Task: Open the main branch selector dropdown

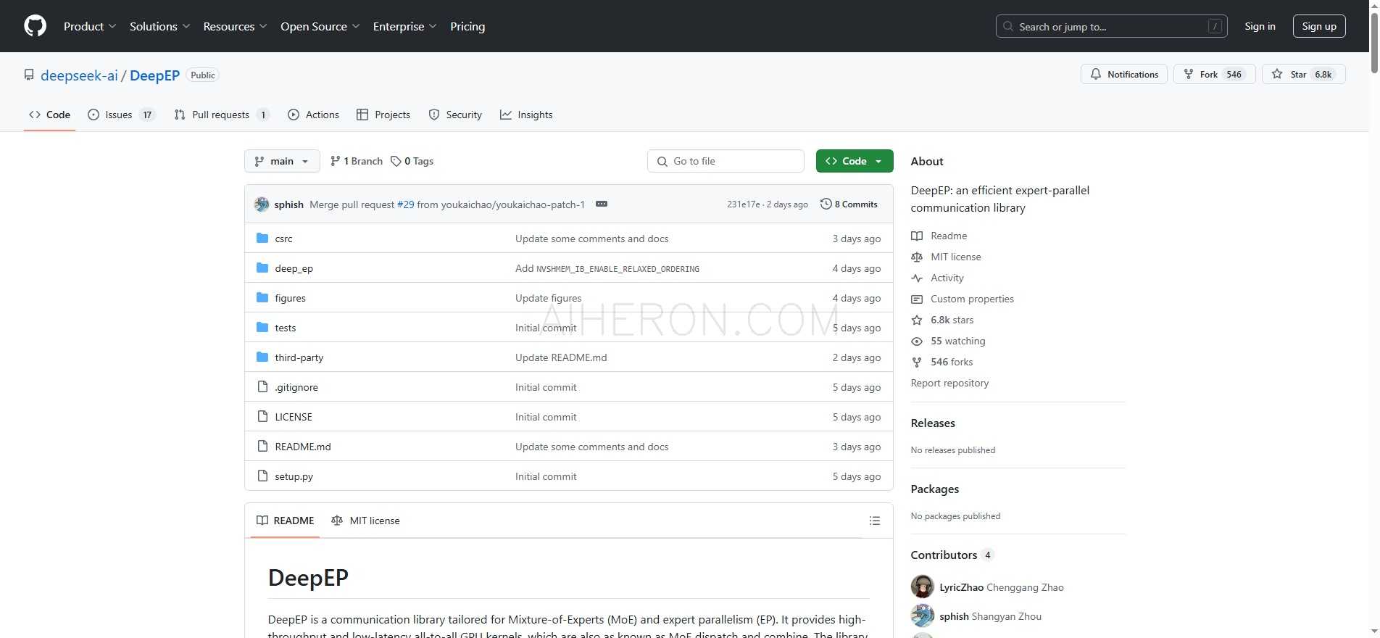Action: click(x=282, y=161)
